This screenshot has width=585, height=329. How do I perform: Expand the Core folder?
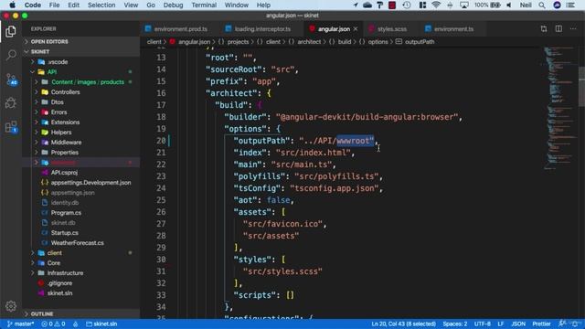[x=81, y=262]
